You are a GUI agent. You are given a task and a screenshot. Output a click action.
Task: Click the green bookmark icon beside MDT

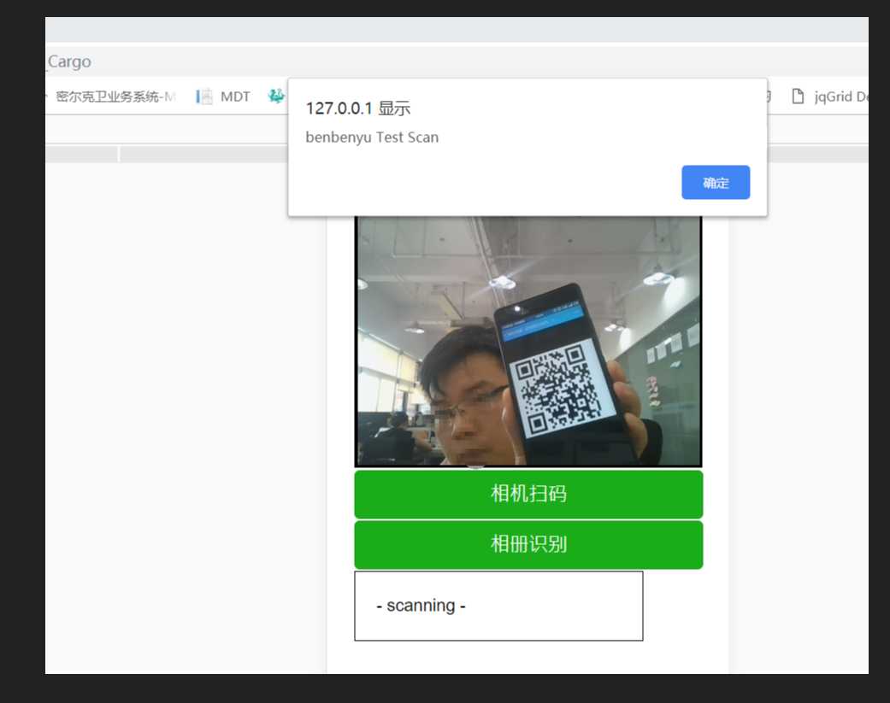pyautogui.click(x=276, y=97)
